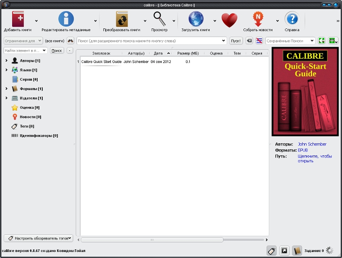
Task: Click the copy search to saved search icon
Action: pyautogui.click(x=322, y=41)
